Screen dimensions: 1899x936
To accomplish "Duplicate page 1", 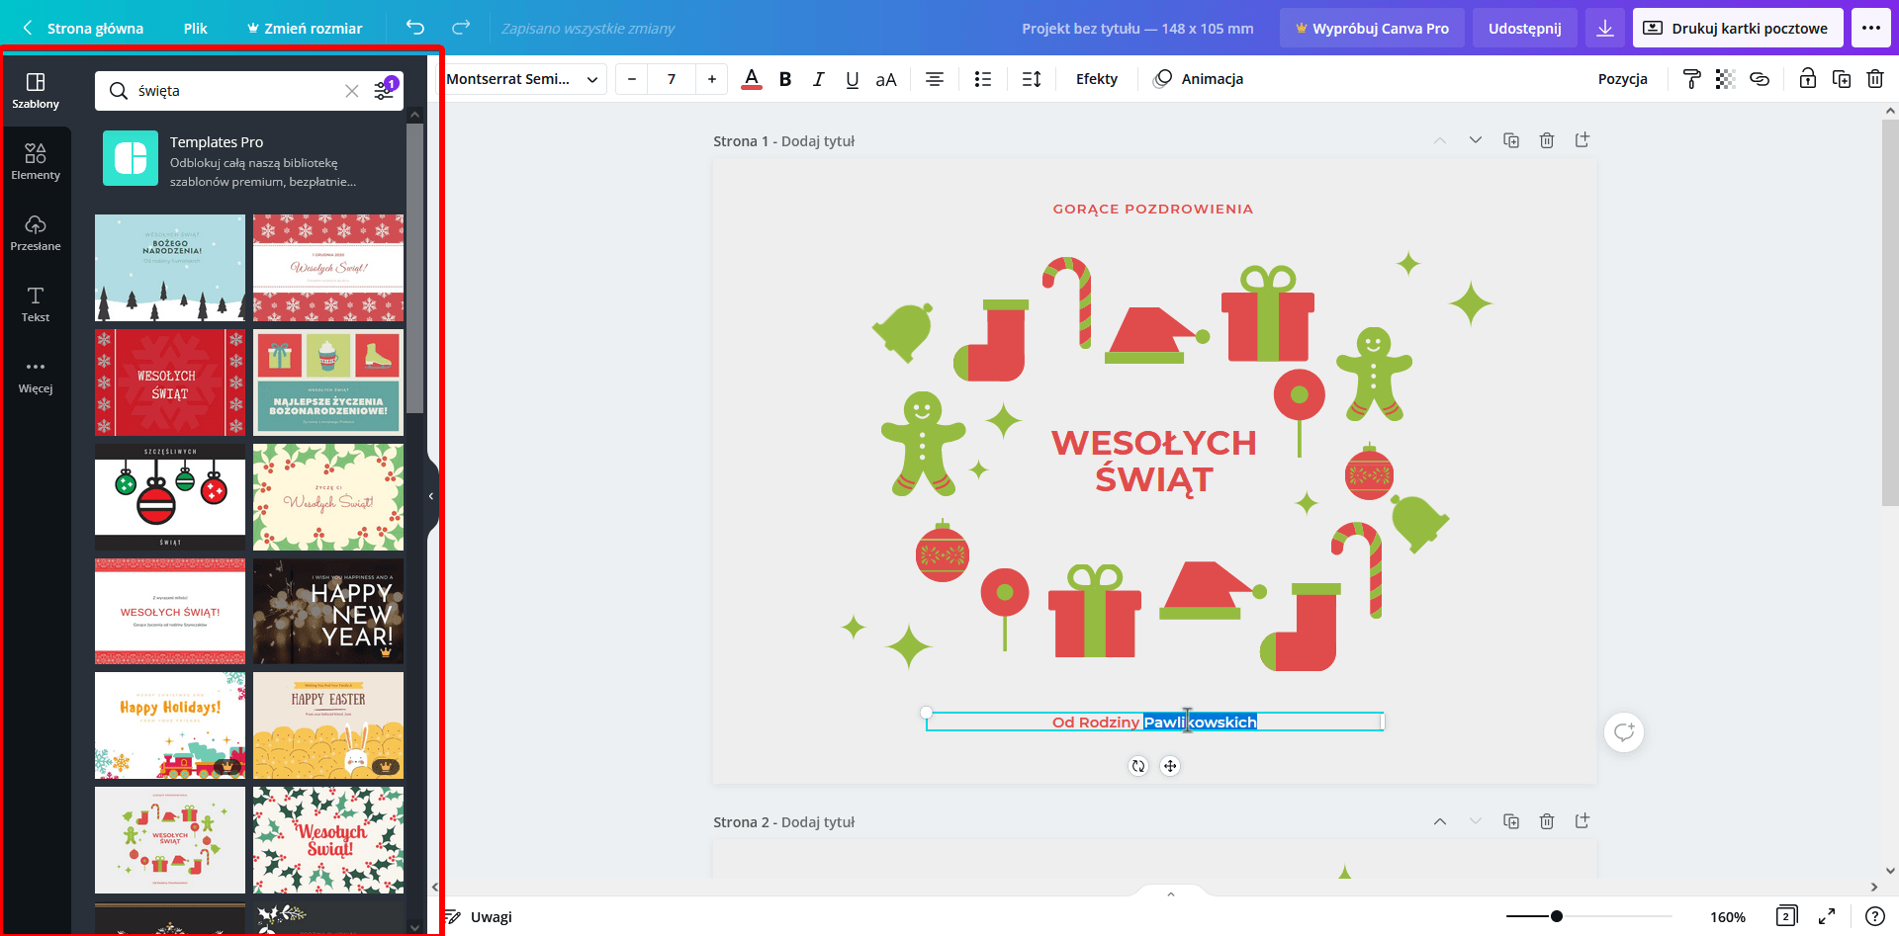I will [1511, 140].
